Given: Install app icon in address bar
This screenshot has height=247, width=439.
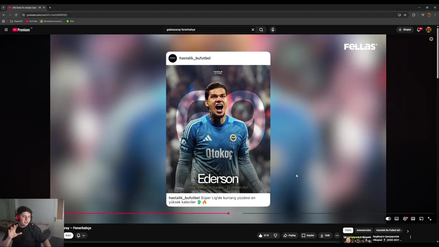Looking at the screenshot, I should pos(399,15).
